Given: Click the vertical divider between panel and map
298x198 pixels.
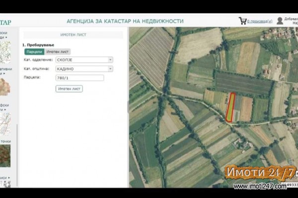Looking at the screenshot, I should click(x=128, y=109).
